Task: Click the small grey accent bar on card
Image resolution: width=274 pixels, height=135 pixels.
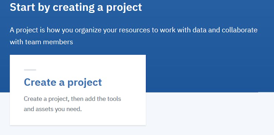Action: point(30,70)
